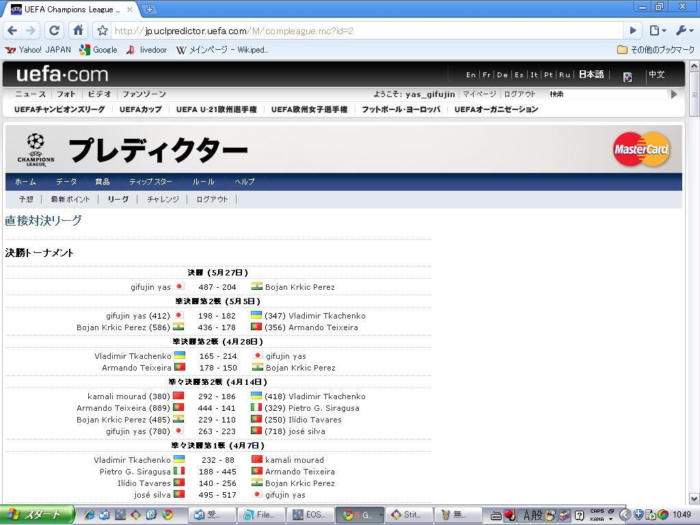The width and height of the screenshot is (700, 525).
Task: Go back with the browser back arrow
Action: click(x=12, y=30)
